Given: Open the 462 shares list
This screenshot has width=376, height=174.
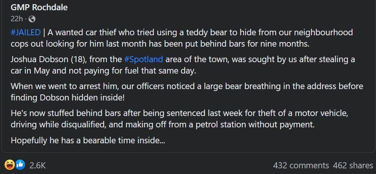Looking at the screenshot, I should tap(353, 165).
